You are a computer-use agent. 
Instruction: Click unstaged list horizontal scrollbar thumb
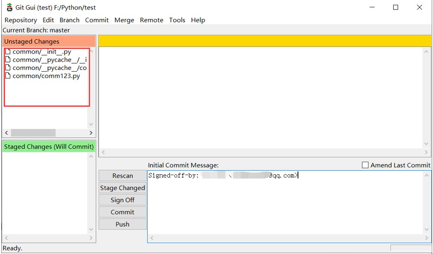[33, 133]
